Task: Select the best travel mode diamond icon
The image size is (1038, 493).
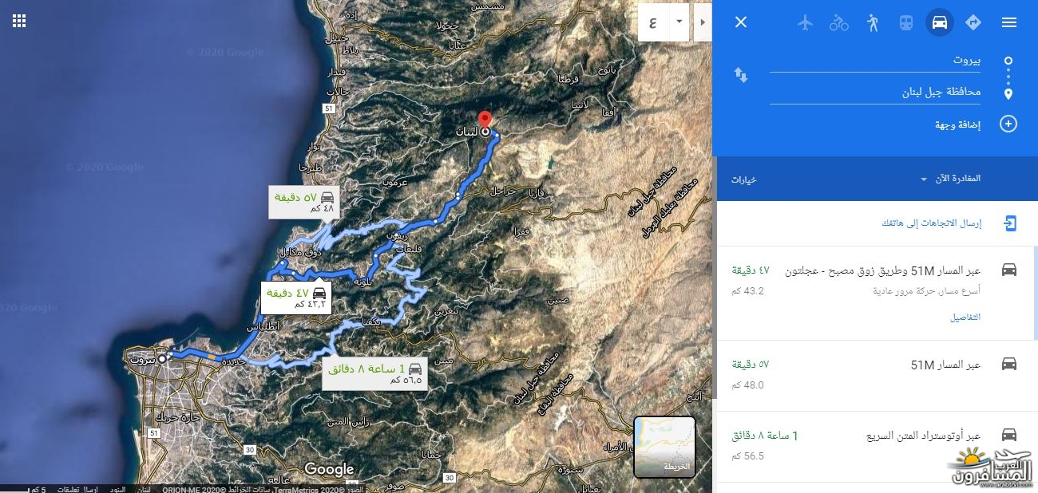Action: 973,22
